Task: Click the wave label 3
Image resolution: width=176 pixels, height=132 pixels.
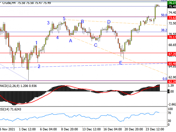Action: point(48,23)
